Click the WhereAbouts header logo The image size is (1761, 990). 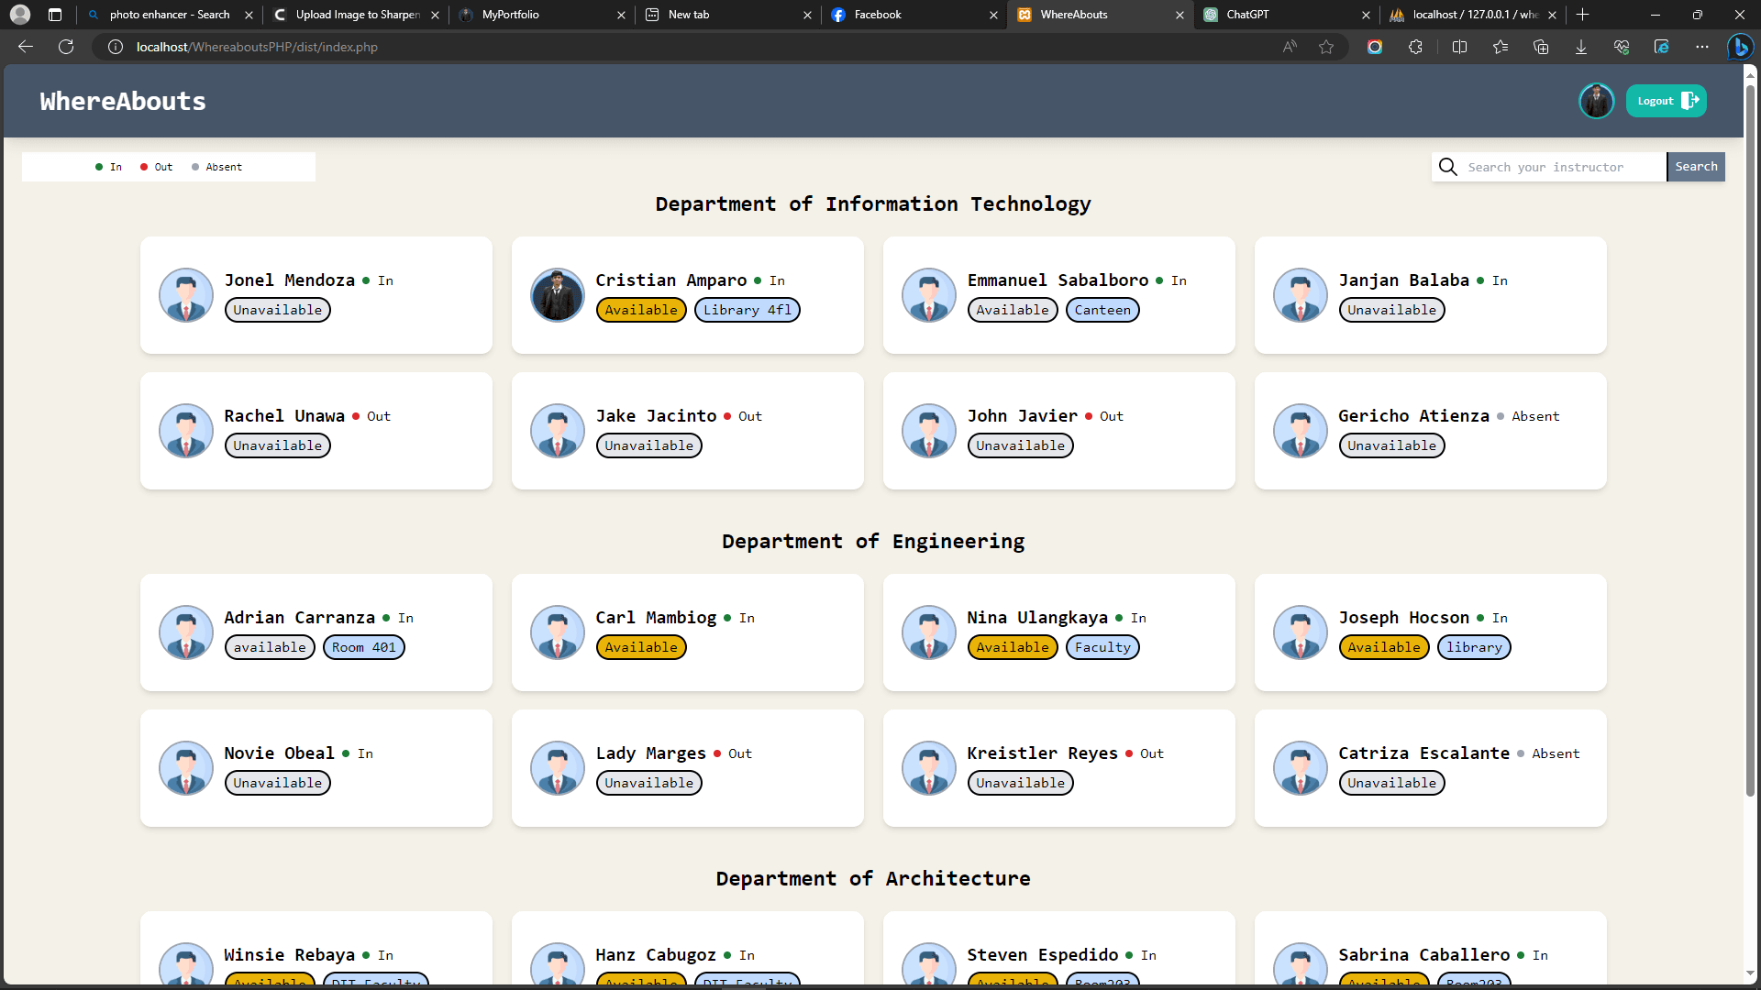[123, 101]
